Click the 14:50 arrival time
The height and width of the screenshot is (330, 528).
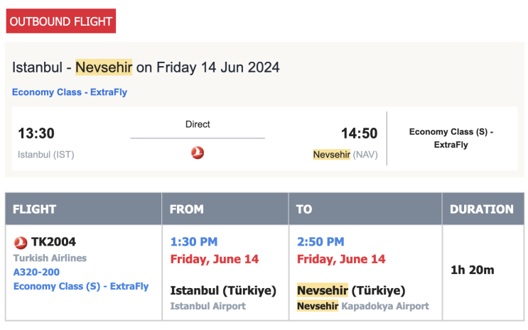pos(360,133)
